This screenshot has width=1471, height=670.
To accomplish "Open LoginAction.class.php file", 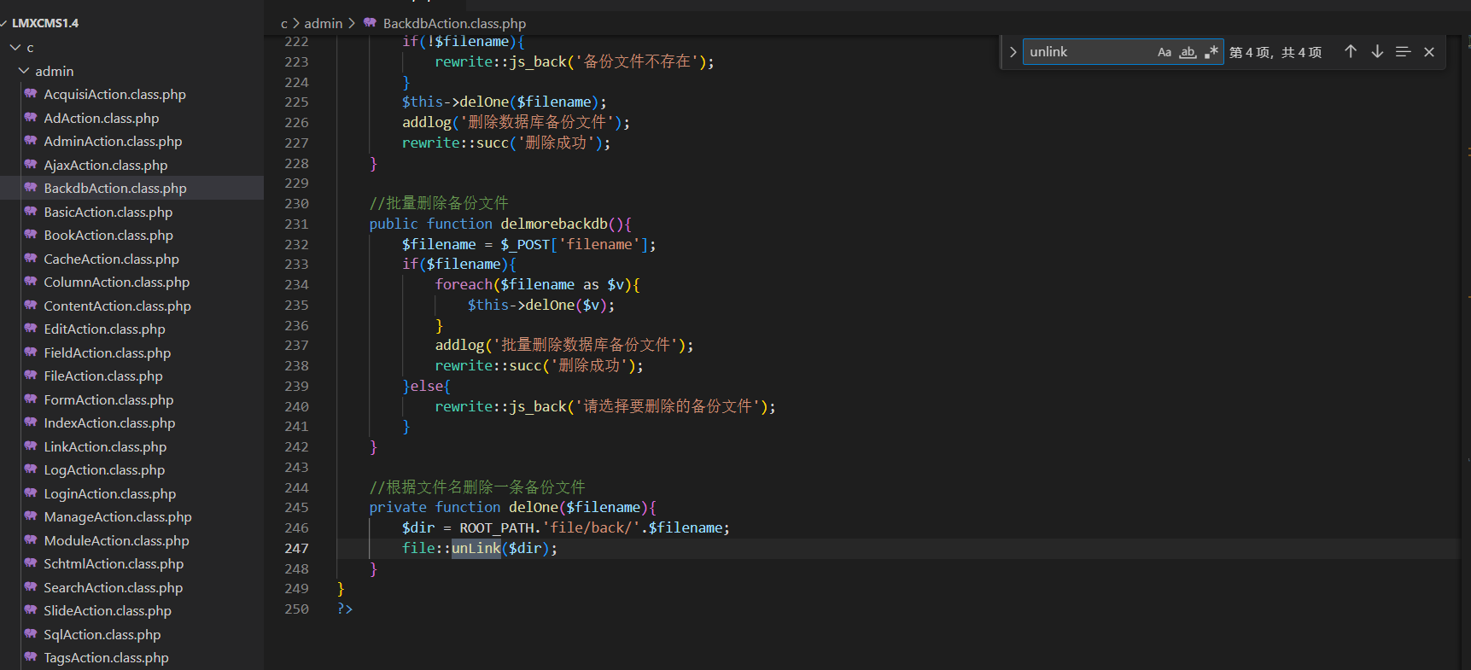I will pos(109,493).
